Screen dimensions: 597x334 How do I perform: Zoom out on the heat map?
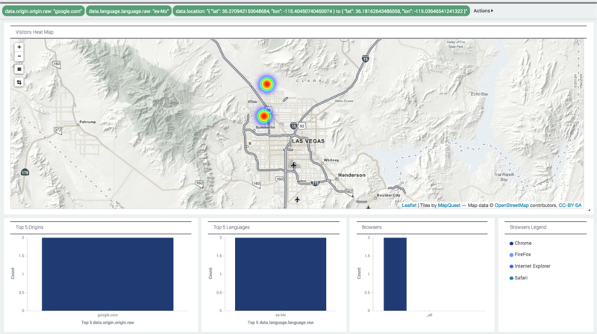tap(19, 57)
